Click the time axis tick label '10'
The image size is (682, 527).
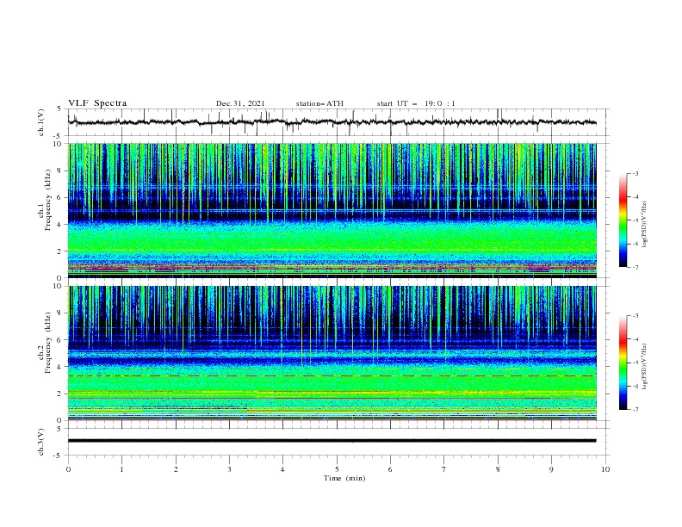605,469
